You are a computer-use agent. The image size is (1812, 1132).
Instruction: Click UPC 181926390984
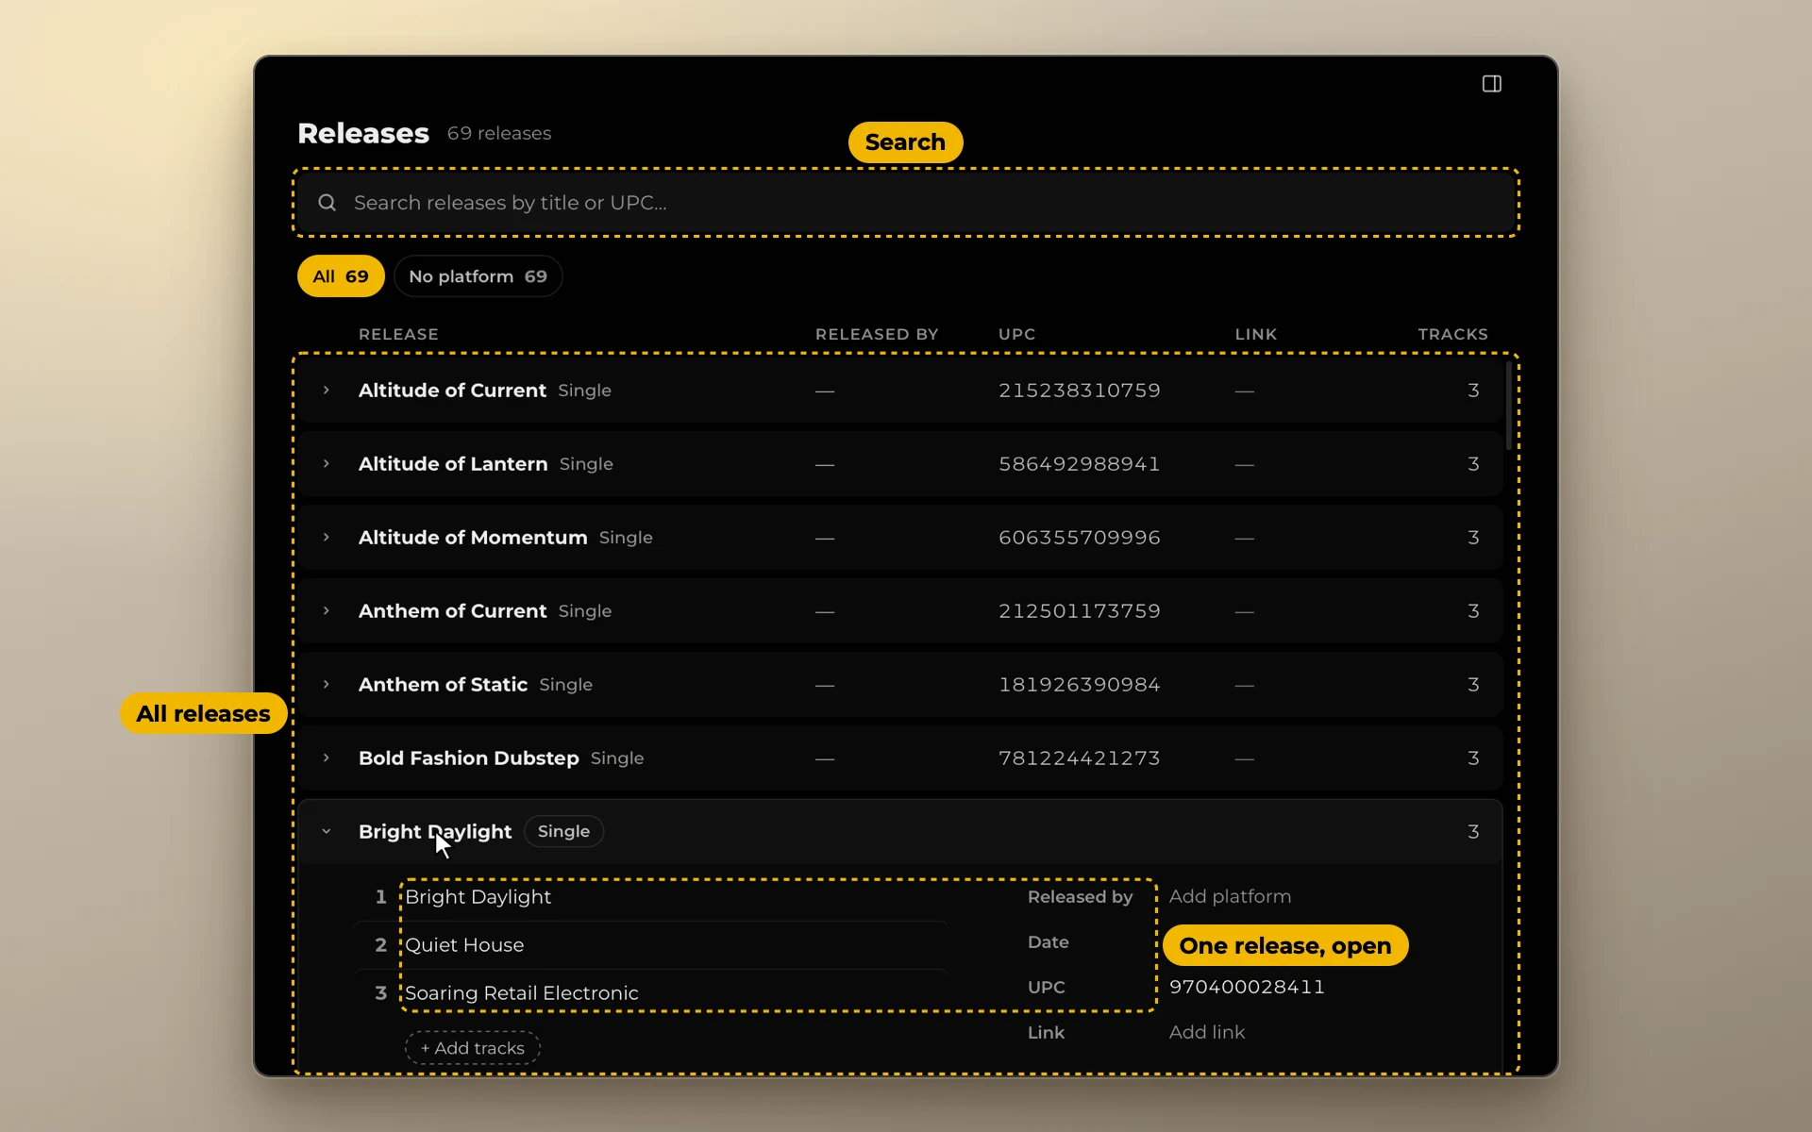pos(1080,685)
